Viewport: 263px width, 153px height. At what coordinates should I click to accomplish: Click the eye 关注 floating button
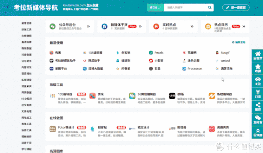click(x=258, y=81)
